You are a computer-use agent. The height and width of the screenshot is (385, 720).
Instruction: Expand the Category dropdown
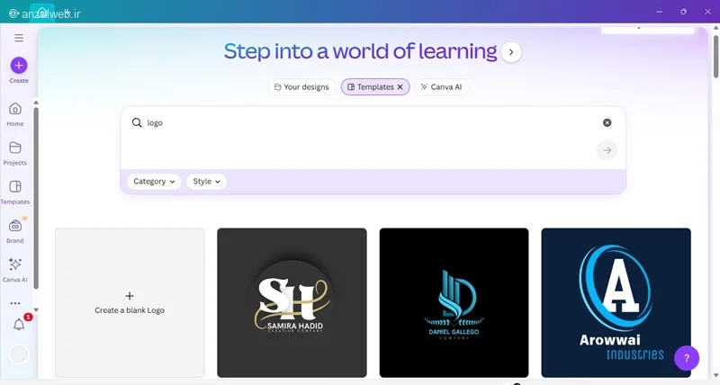click(154, 182)
